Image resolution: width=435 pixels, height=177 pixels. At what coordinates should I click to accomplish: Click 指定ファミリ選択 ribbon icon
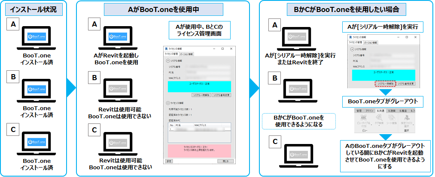pos(407,117)
